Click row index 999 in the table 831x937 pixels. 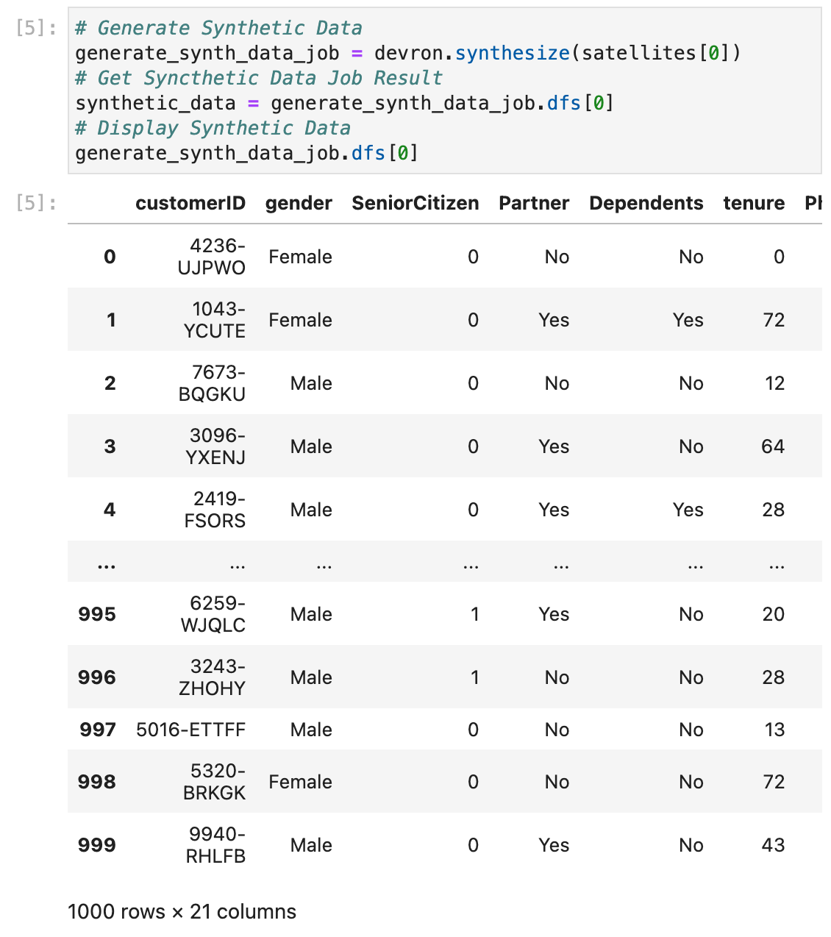coord(97,845)
